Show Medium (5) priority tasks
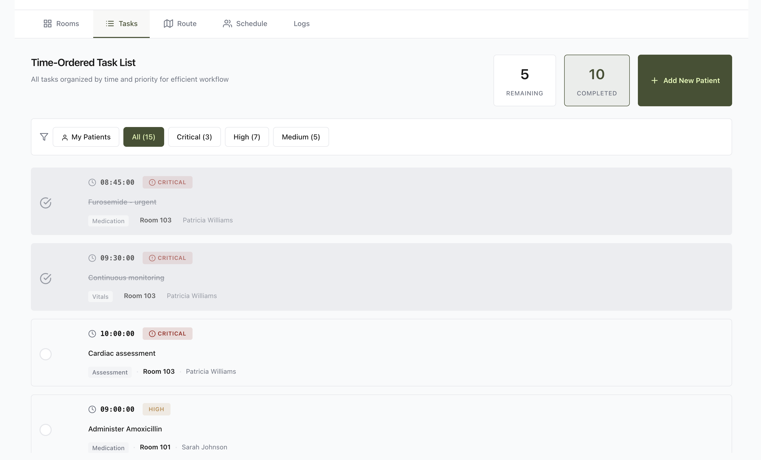Viewport: 761px width, 460px height. point(301,137)
